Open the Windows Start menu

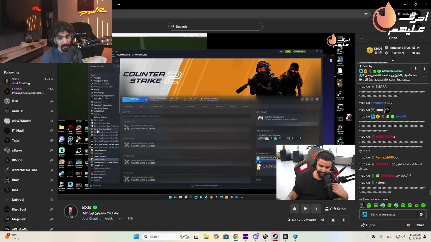[x=136, y=237]
